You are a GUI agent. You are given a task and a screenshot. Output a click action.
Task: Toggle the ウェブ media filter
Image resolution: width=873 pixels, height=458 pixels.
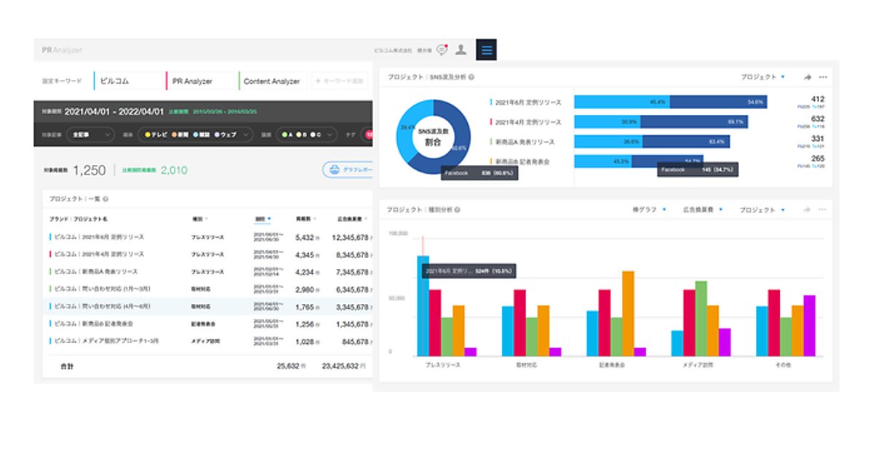pos(228,134)
